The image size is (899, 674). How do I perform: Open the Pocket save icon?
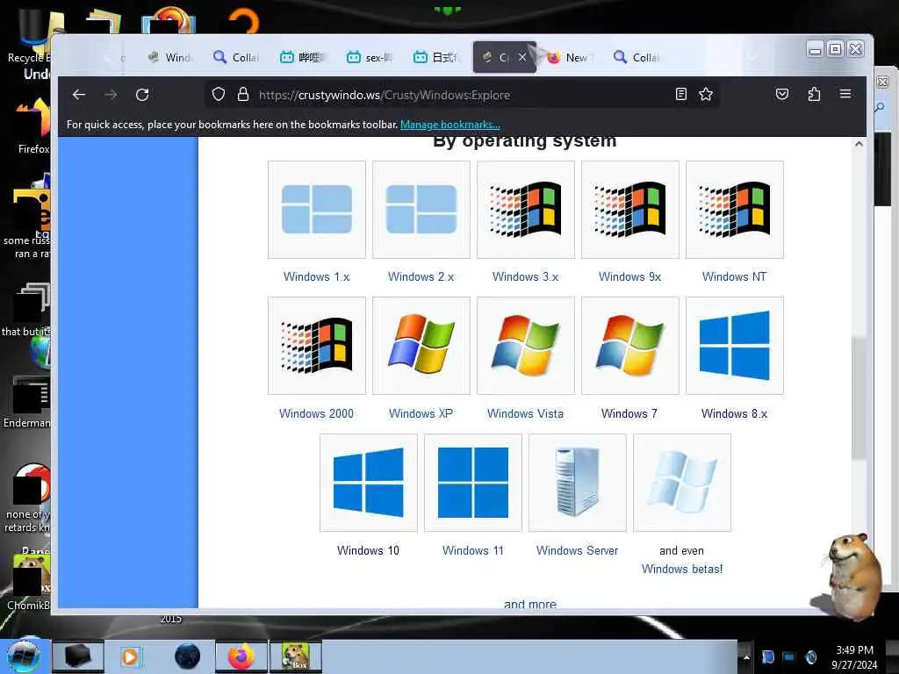[x=782, y=94]
